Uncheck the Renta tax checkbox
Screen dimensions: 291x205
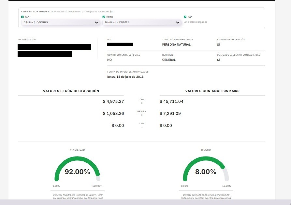104,17
